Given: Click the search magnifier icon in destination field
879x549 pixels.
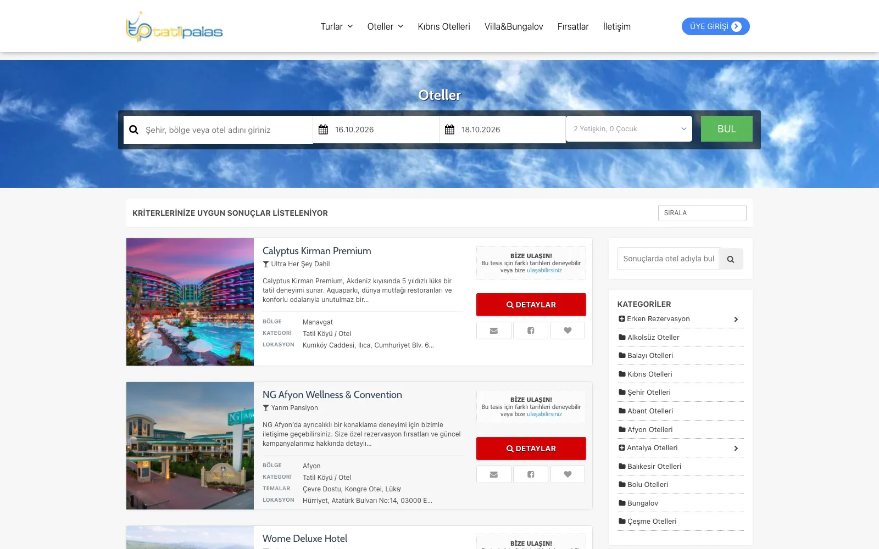Looking at the screenshot, I should pyautogui.click(x=133, y=130).
